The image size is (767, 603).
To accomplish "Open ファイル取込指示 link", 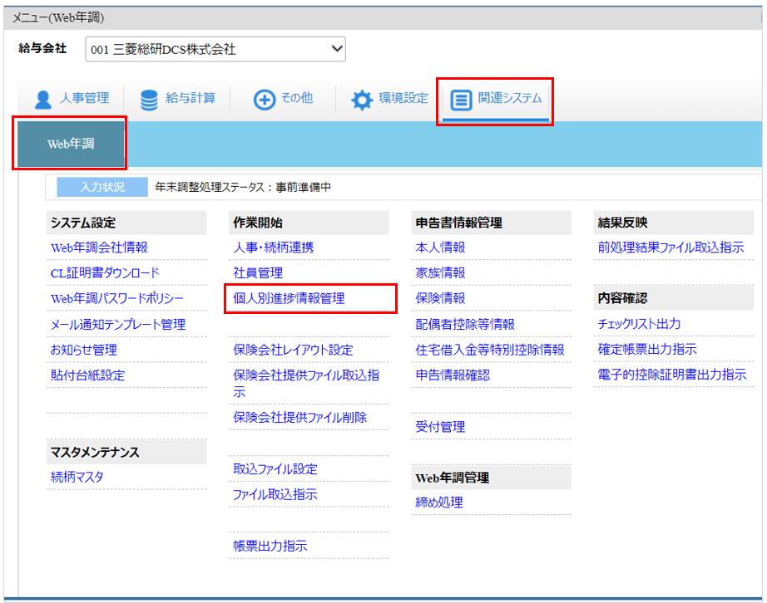I will point(275,494).
